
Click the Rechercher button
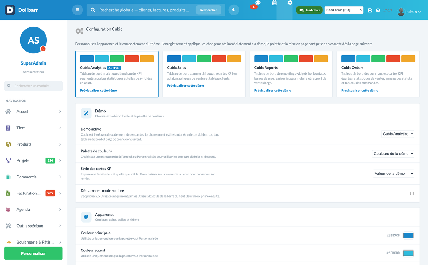(x=208, y=10)
